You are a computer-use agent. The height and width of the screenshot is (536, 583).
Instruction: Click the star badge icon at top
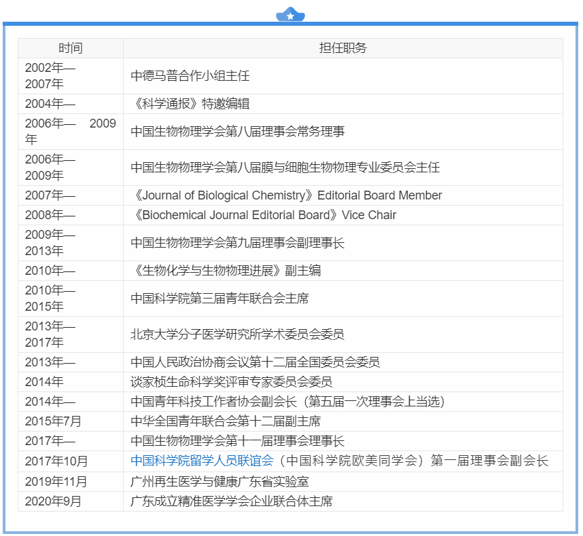pos(291,15)
